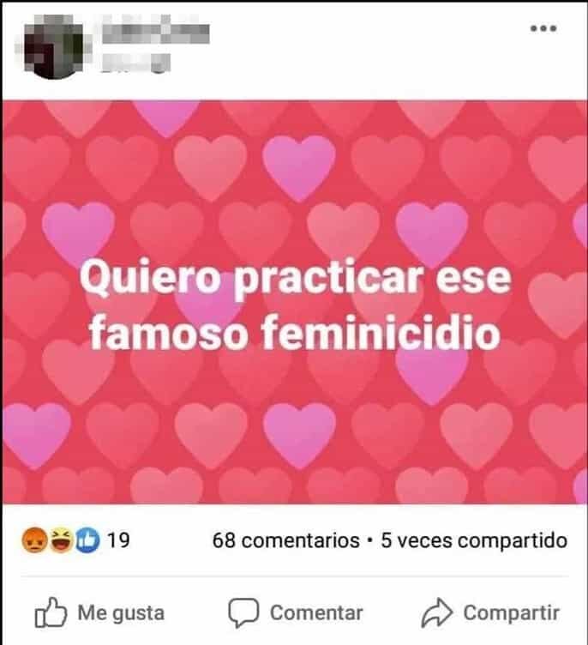
Task: Click the blurred profile picture
Action: tap(53, 46)
